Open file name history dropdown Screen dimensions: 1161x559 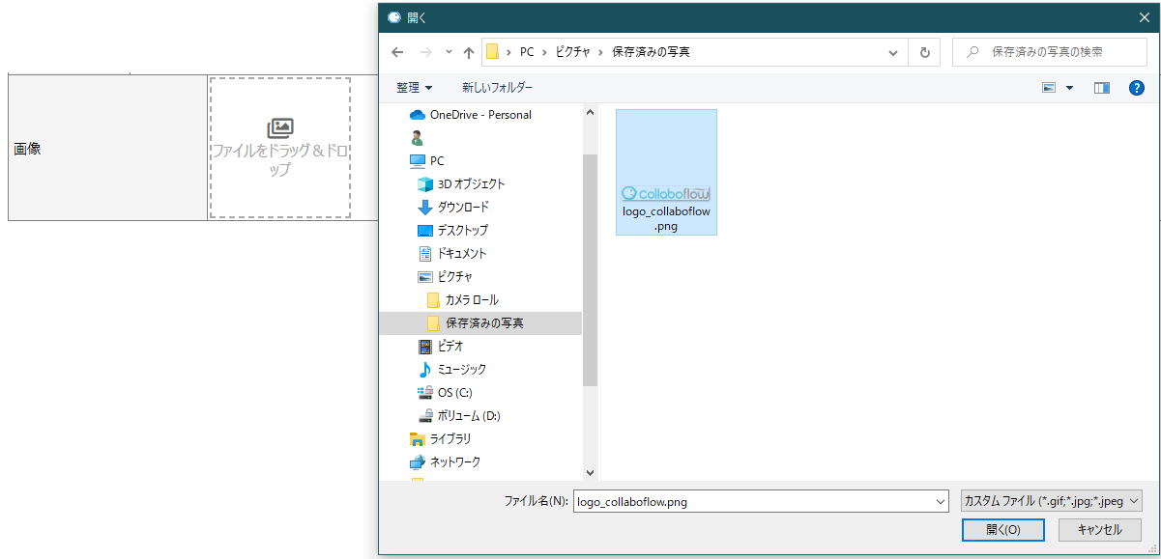941,502
